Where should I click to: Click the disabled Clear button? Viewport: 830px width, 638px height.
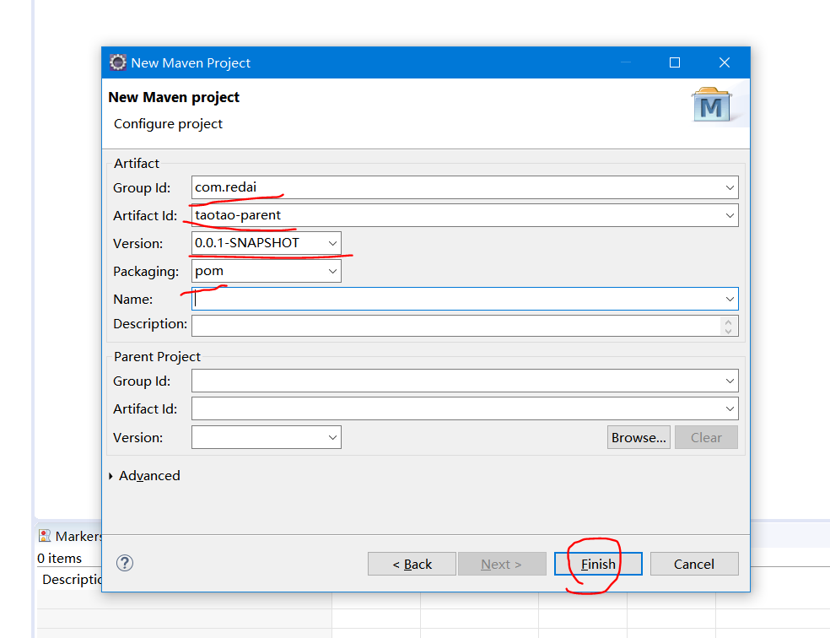tap(706, 437)
